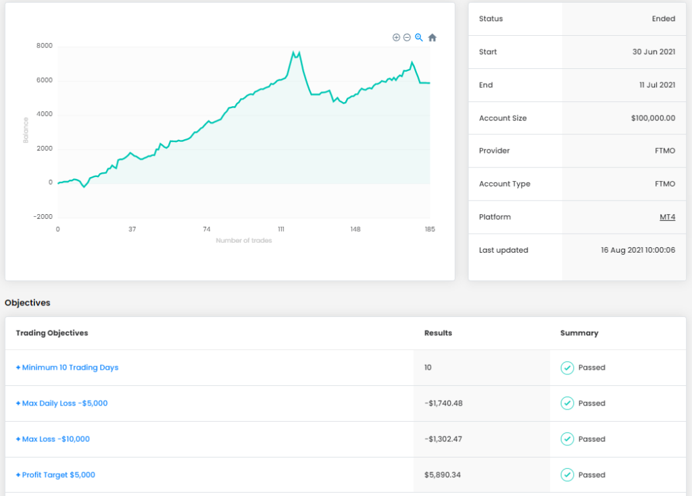The height and width of the screenshot is (496, 692).
Task: Click the Results column header
Action: (438, 333)
